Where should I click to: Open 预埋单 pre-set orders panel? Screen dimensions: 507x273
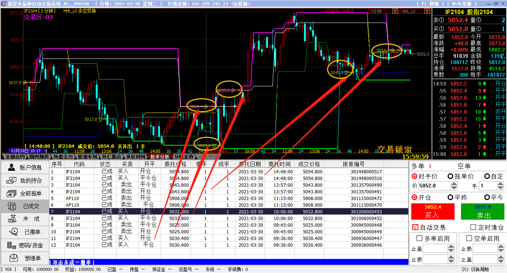(25, 258)
